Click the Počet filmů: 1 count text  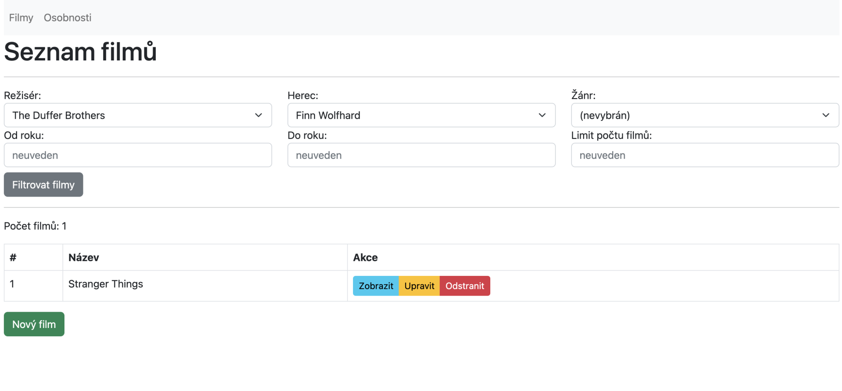35,226
